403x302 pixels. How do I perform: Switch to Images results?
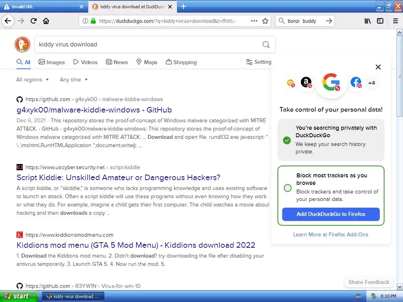click(52, 62)
